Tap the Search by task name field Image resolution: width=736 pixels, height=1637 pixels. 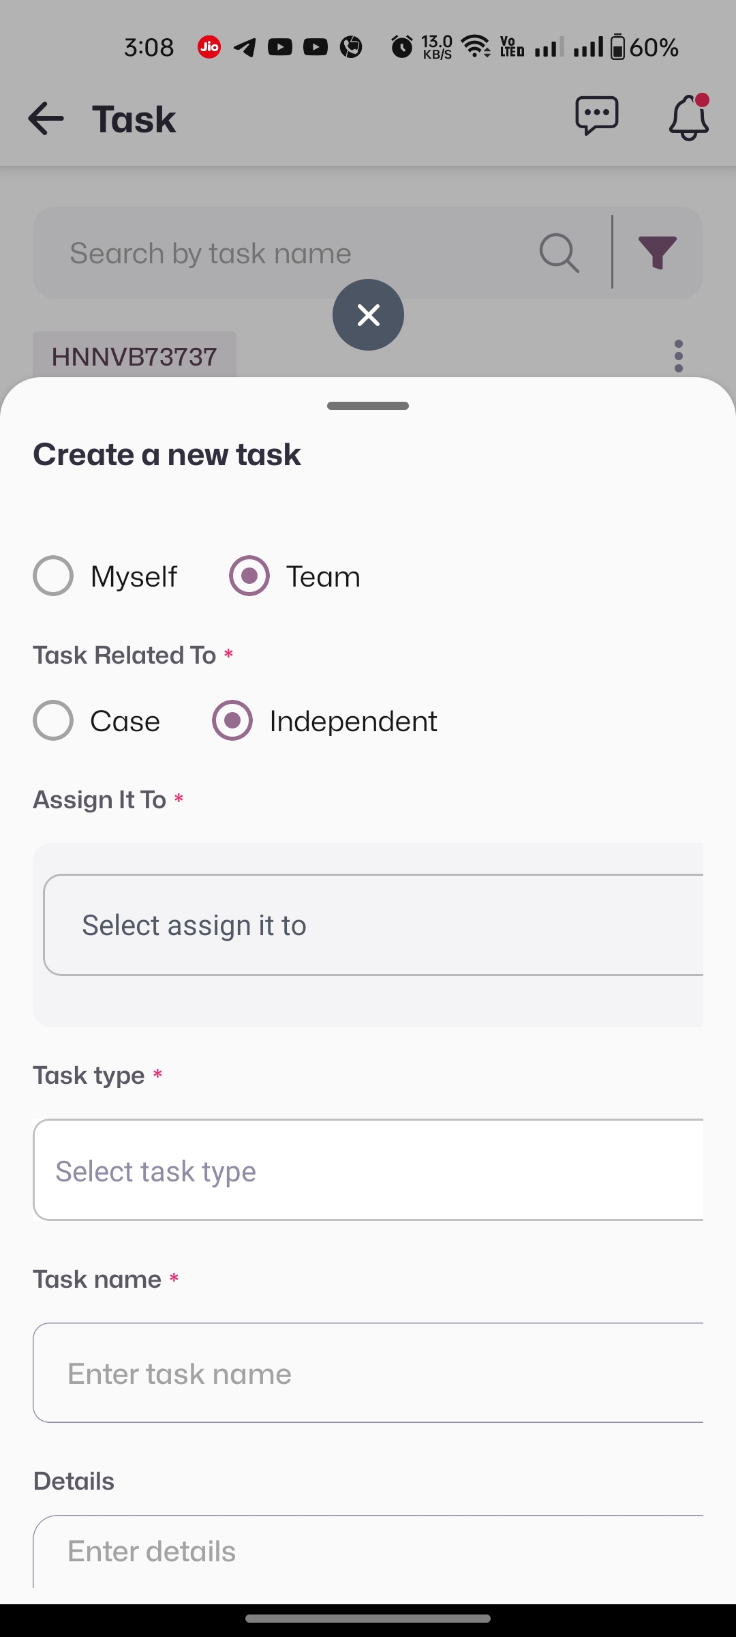click(286, 253)
